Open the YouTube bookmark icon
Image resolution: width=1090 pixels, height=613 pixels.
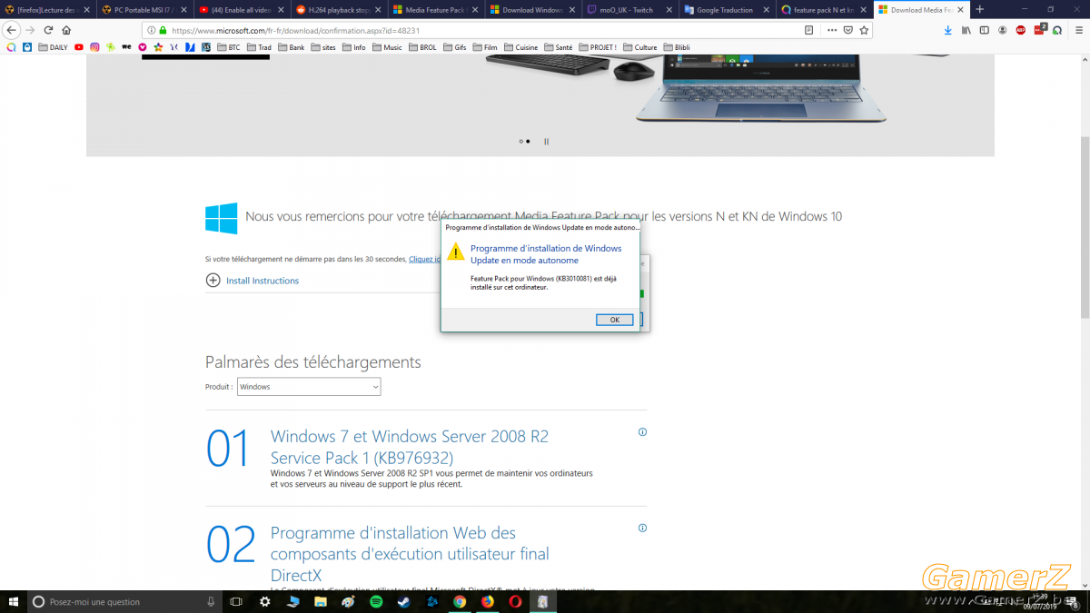[79, 47]
